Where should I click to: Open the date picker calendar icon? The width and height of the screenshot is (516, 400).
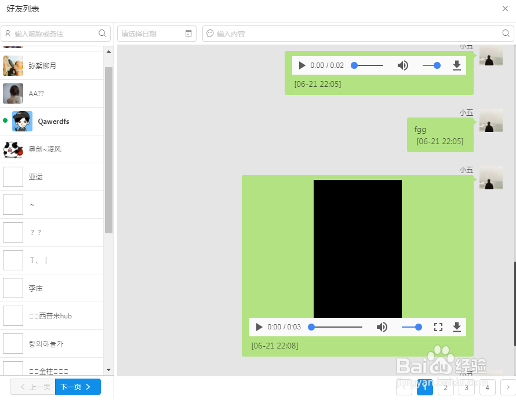(188, 33)
